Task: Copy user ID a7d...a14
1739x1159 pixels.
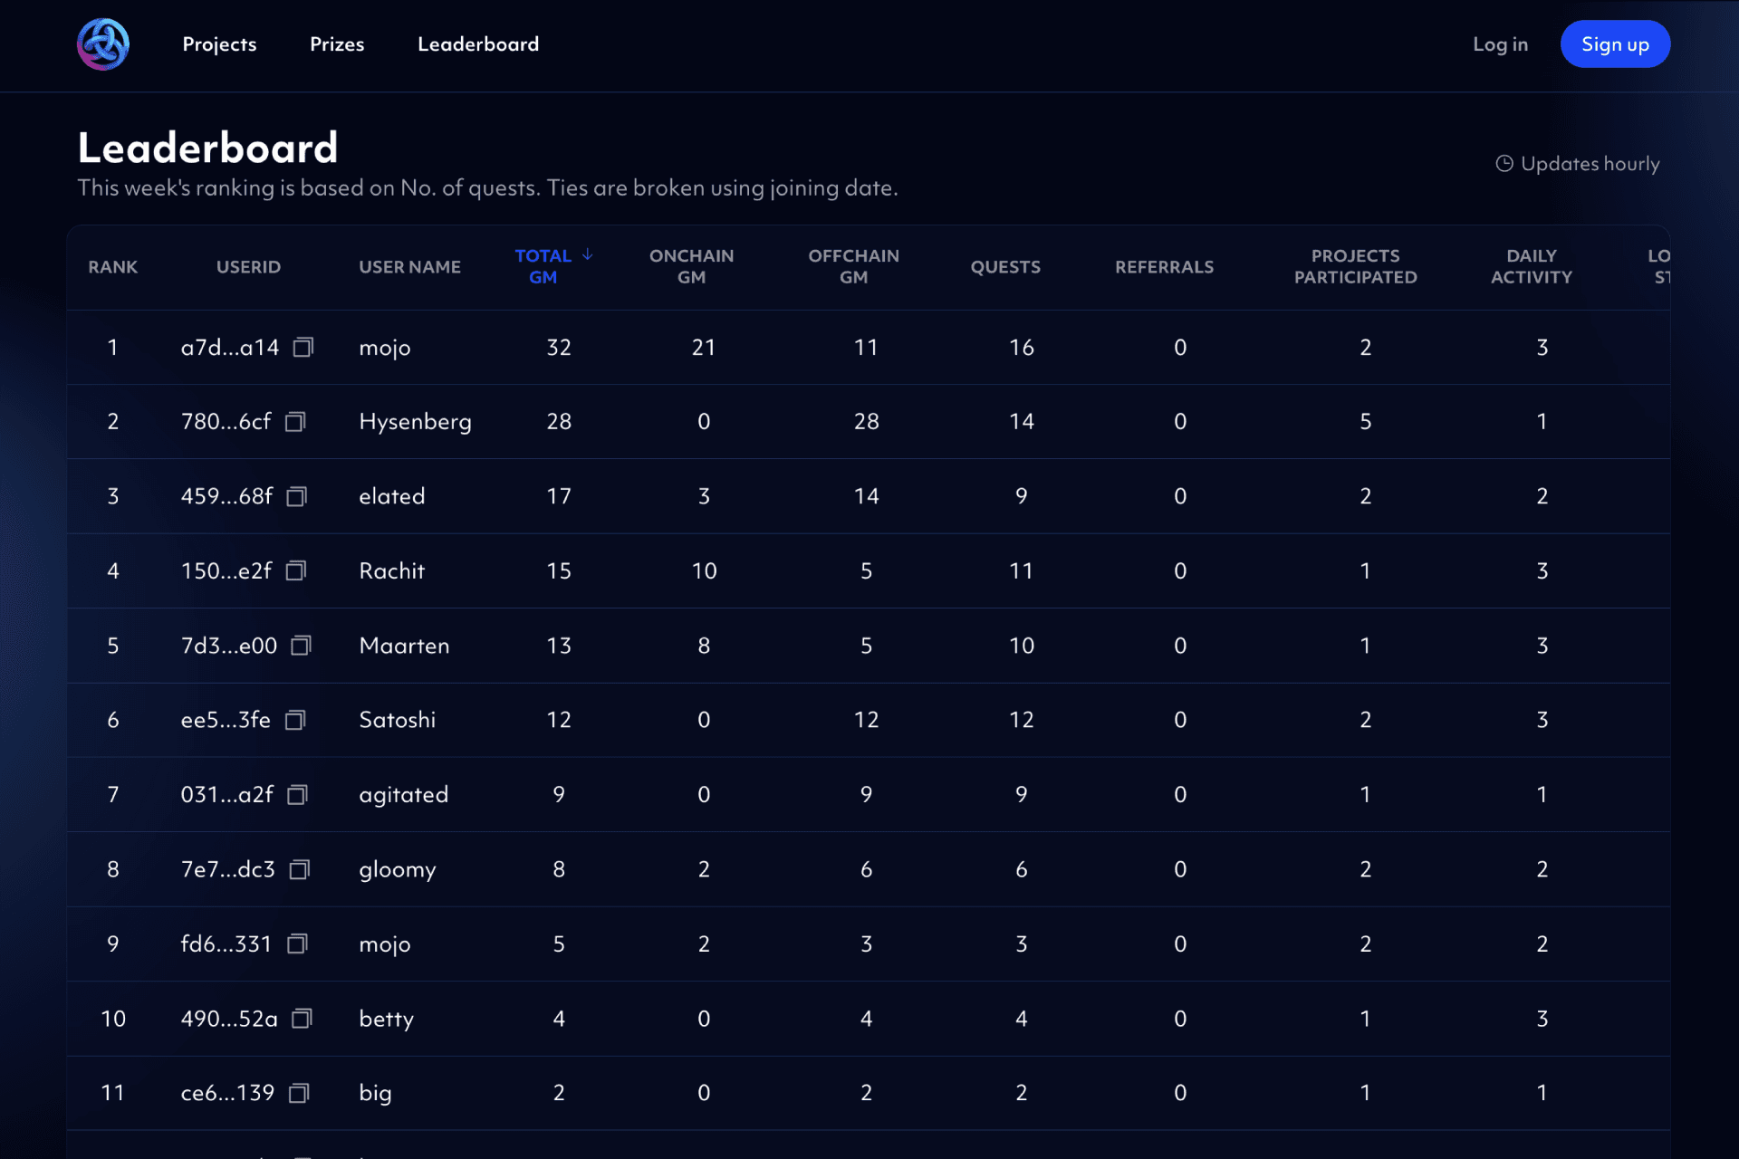Action: click(303, 347)
